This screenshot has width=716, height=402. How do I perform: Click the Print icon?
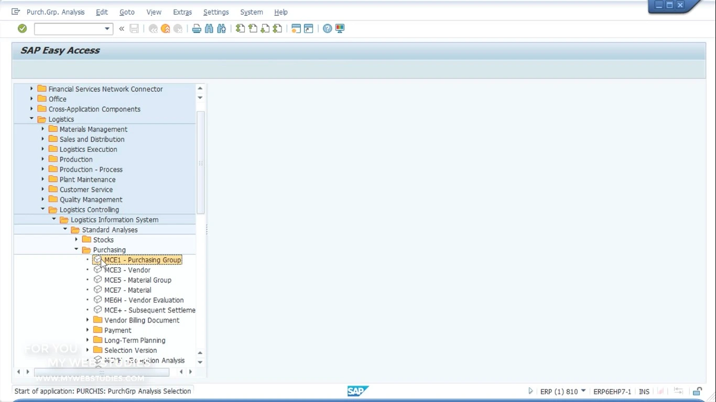pyautogui.click(x=197, y=29)
